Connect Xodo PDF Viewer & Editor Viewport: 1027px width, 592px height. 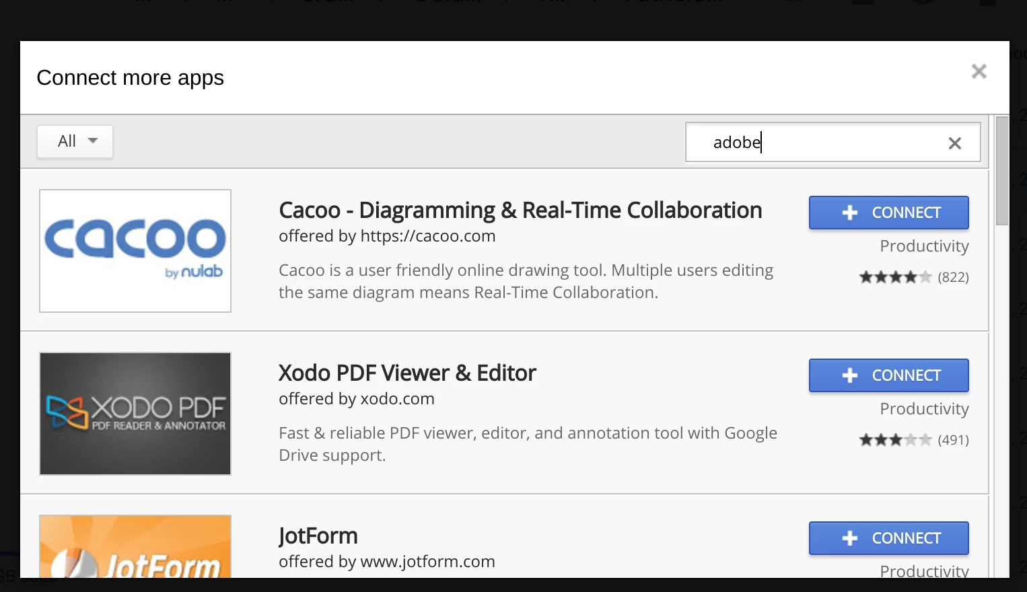click(x=888, y=375)
